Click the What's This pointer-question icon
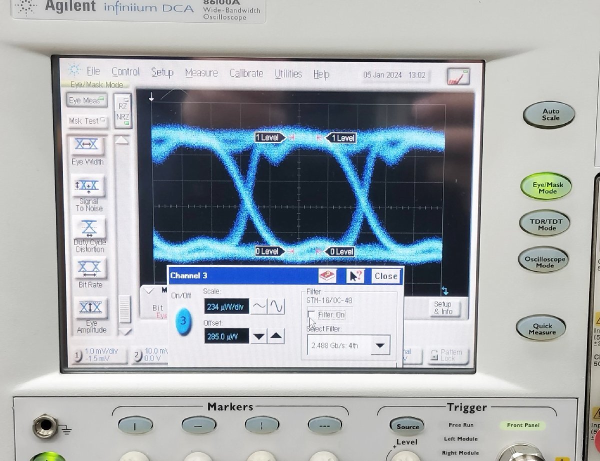Screen dimensions: 600x461 point(356,275)
